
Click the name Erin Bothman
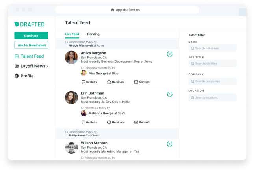(x=92, y=93)
